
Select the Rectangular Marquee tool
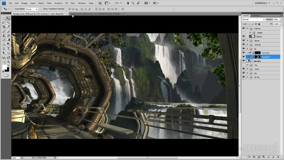point(4,19)
